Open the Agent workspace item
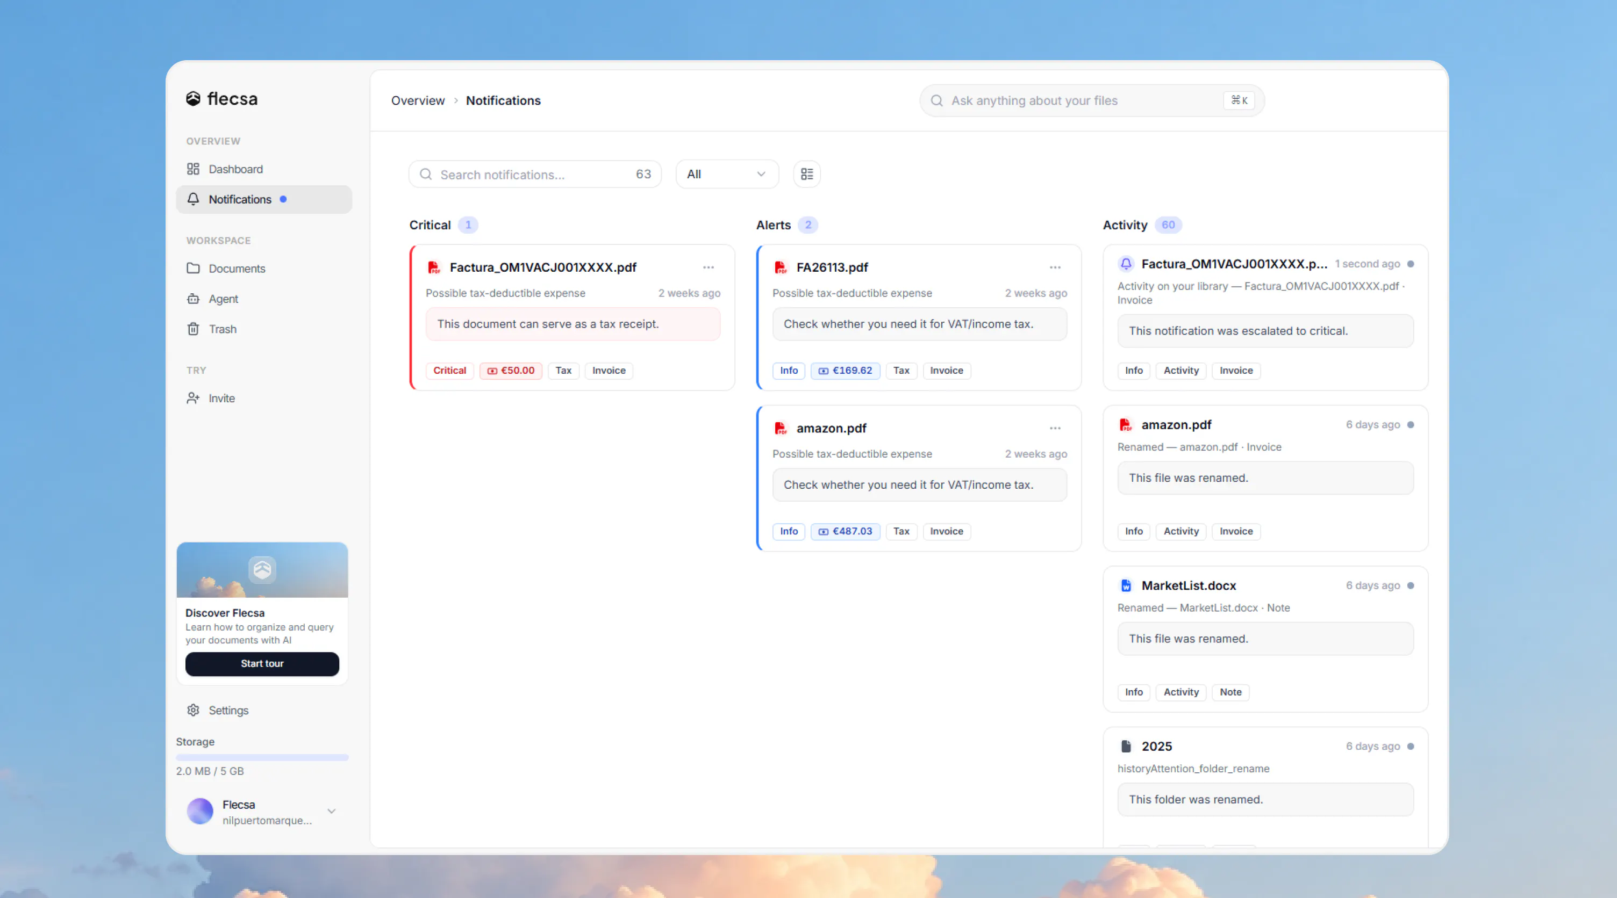The image size is (1617, 898). point(263,299)
